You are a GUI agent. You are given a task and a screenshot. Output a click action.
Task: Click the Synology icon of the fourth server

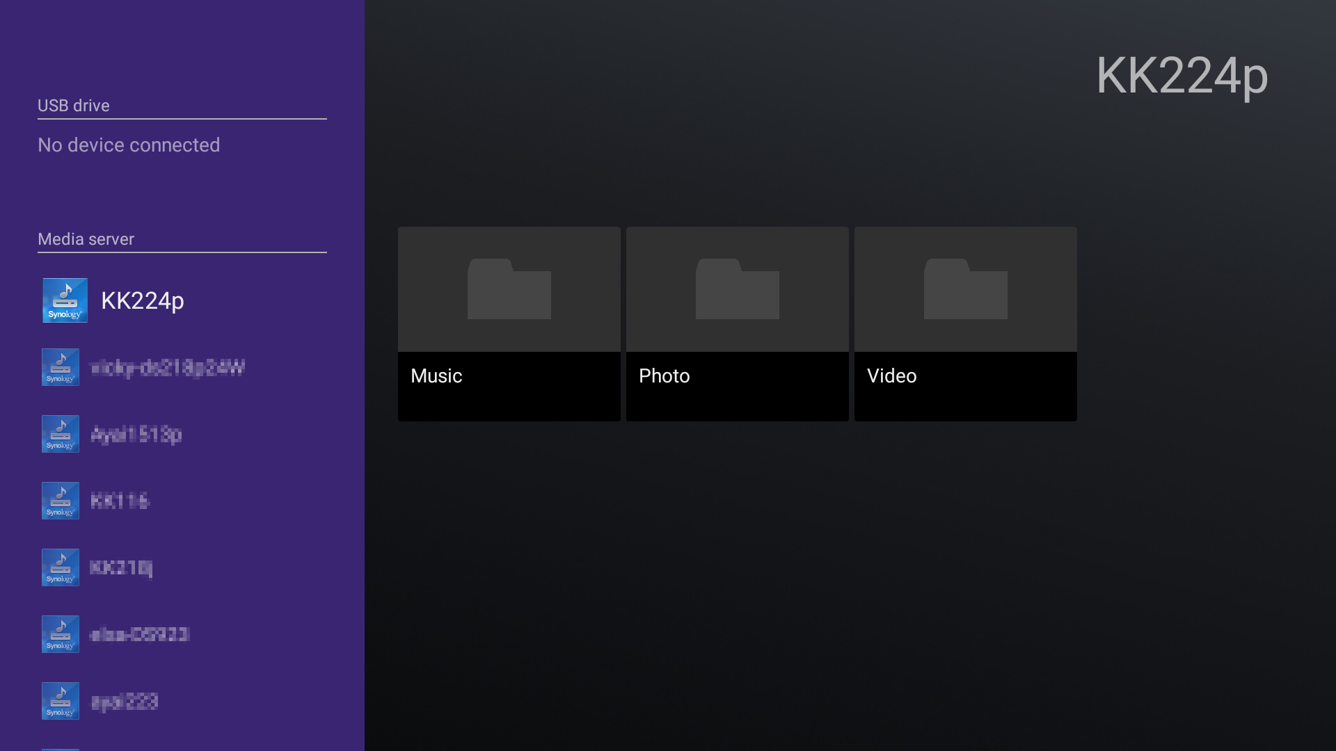(61, 501)
